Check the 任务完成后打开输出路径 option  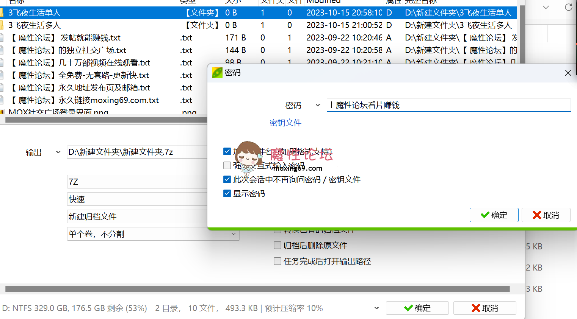[277, 261]
